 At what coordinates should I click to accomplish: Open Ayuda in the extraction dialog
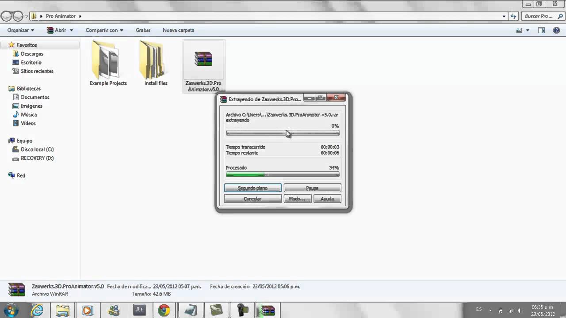(x=327, y=199)
